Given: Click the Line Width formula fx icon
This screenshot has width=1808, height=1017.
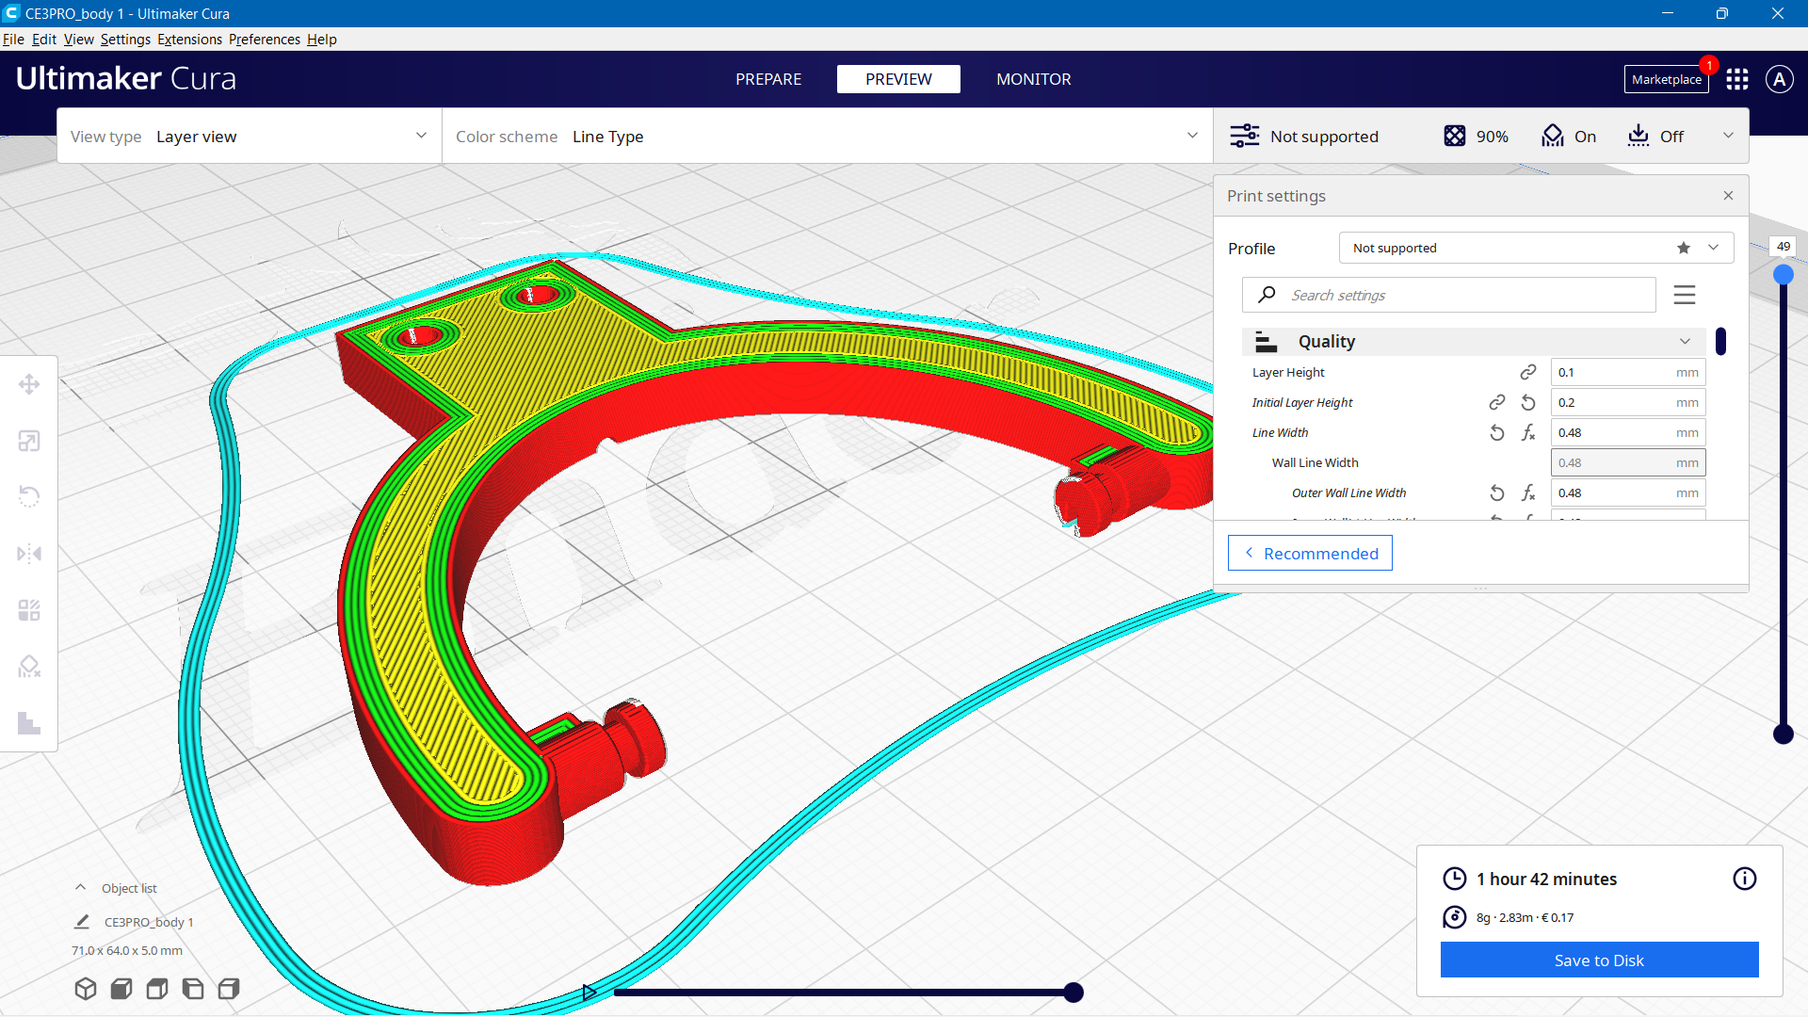Looking at the screenshot, I should click(1528, 433).
